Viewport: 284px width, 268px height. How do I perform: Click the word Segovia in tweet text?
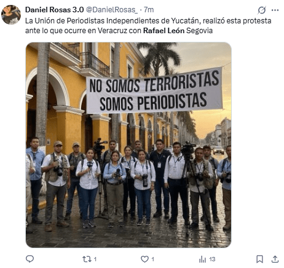coord(199,31)
